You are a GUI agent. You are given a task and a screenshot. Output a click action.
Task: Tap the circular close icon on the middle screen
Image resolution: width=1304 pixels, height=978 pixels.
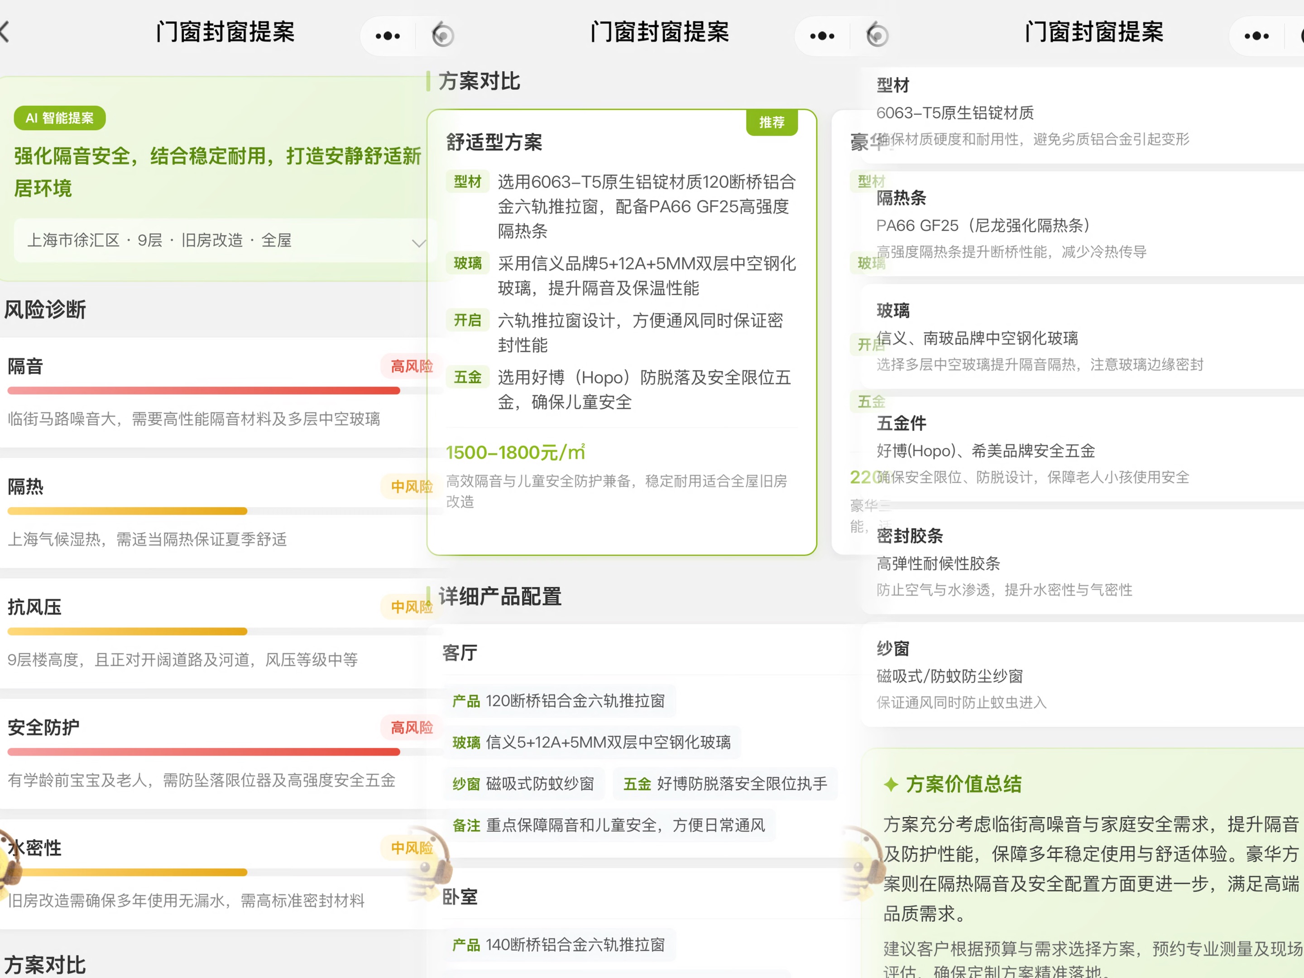(877, 35)
